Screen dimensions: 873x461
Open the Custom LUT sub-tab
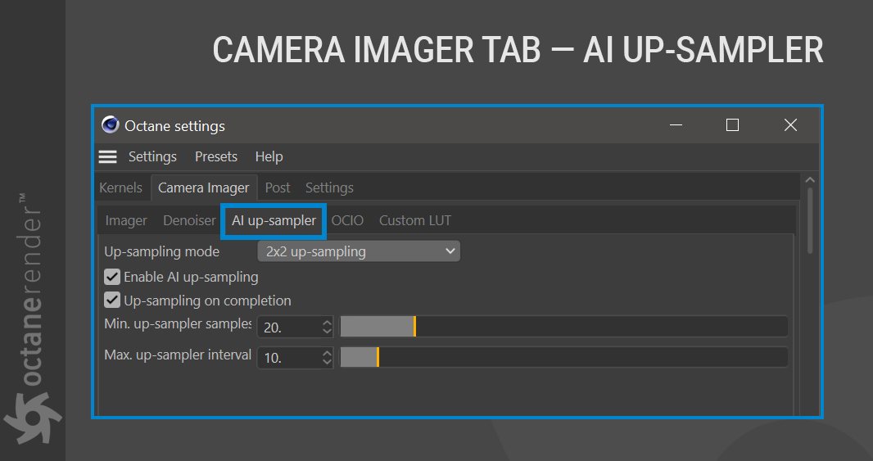(x=414, y=220)
